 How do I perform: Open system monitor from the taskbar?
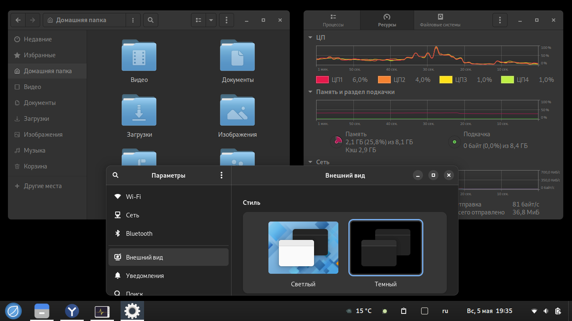click(x=102, y=311)
